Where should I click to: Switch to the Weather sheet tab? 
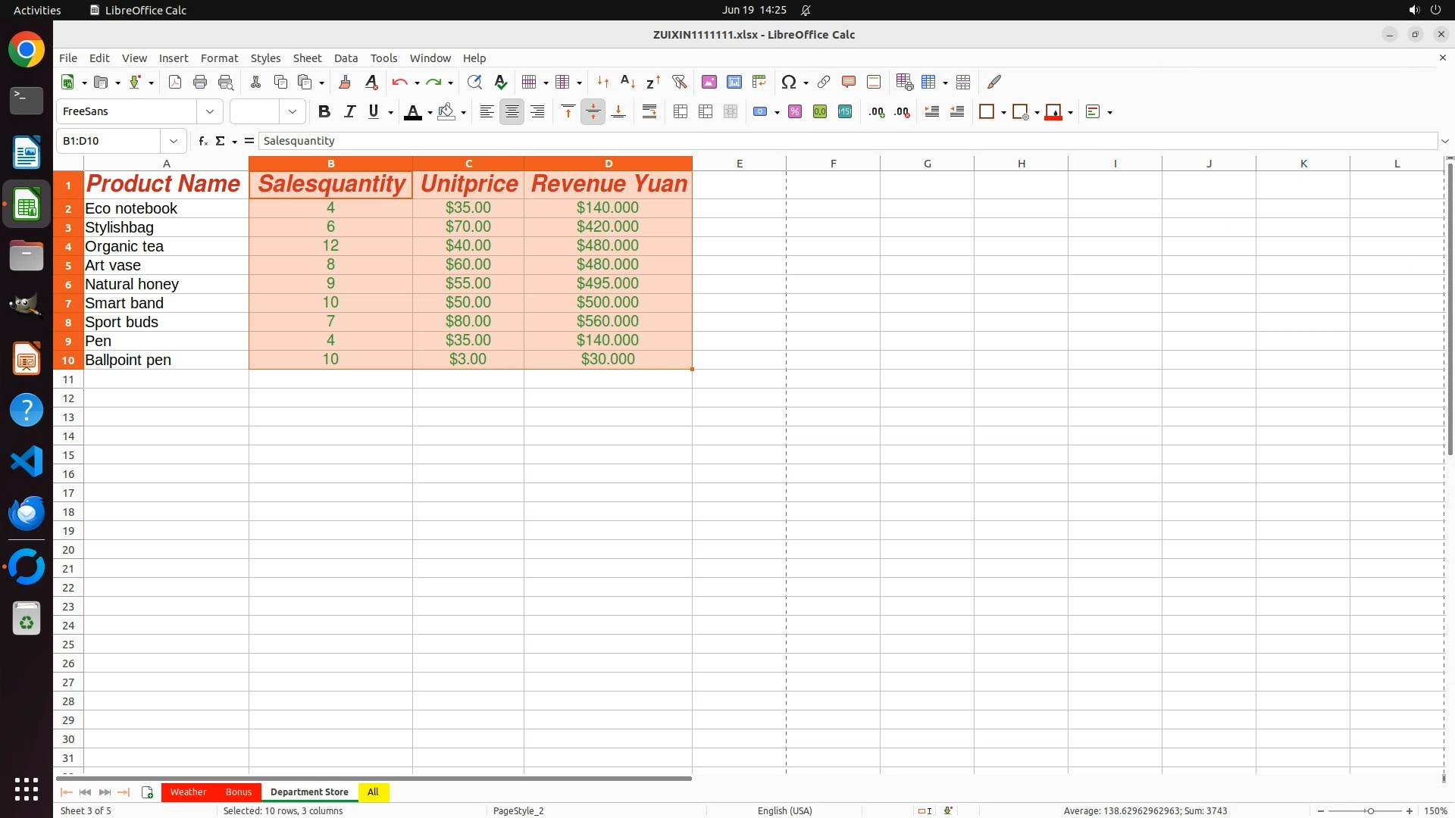pos(188,791)
